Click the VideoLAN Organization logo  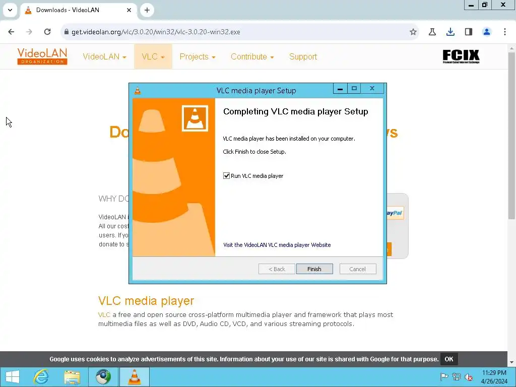pos(42,56)
